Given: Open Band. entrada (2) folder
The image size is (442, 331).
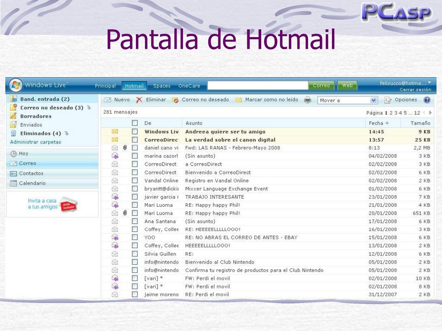Looking at the screenshot, I should (45, 99).
